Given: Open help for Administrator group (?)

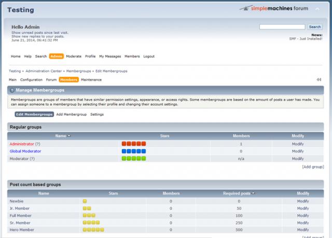Looking at the screenshot, I should coord(38,144).
